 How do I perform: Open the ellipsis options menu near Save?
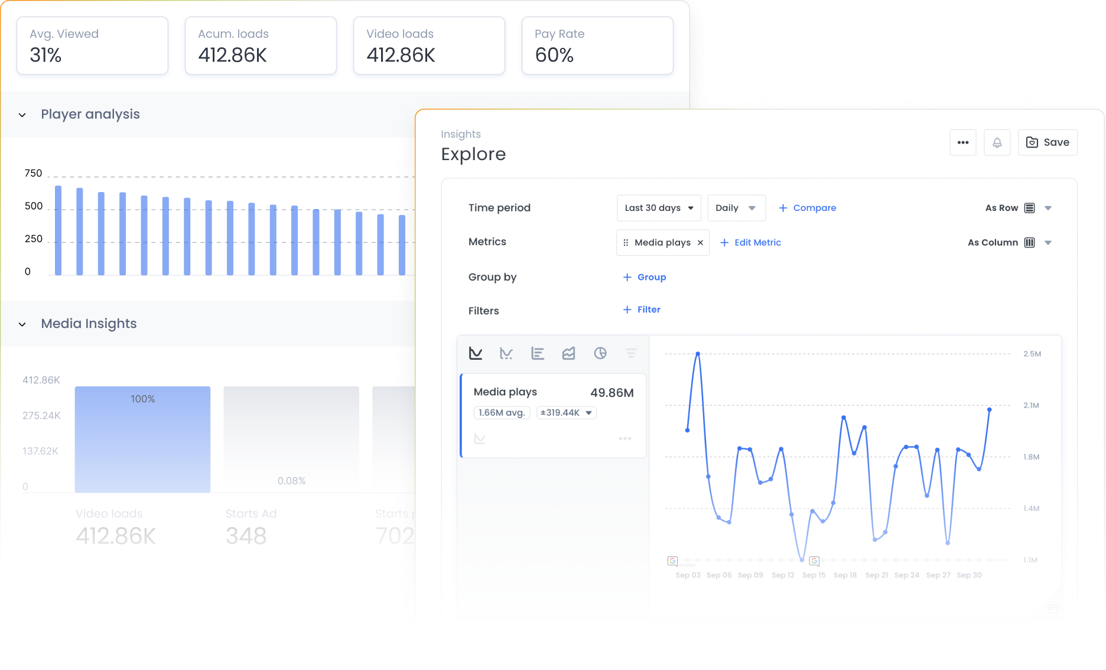(963, 142)
